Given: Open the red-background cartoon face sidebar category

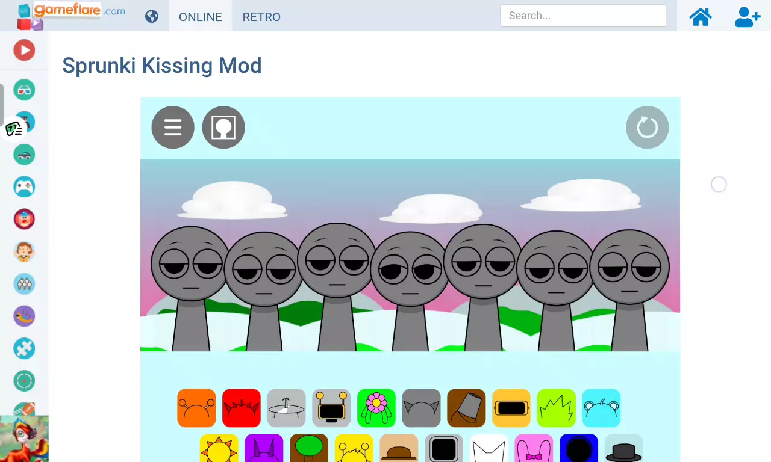Looking at the screenshot, I should (24, 219).
